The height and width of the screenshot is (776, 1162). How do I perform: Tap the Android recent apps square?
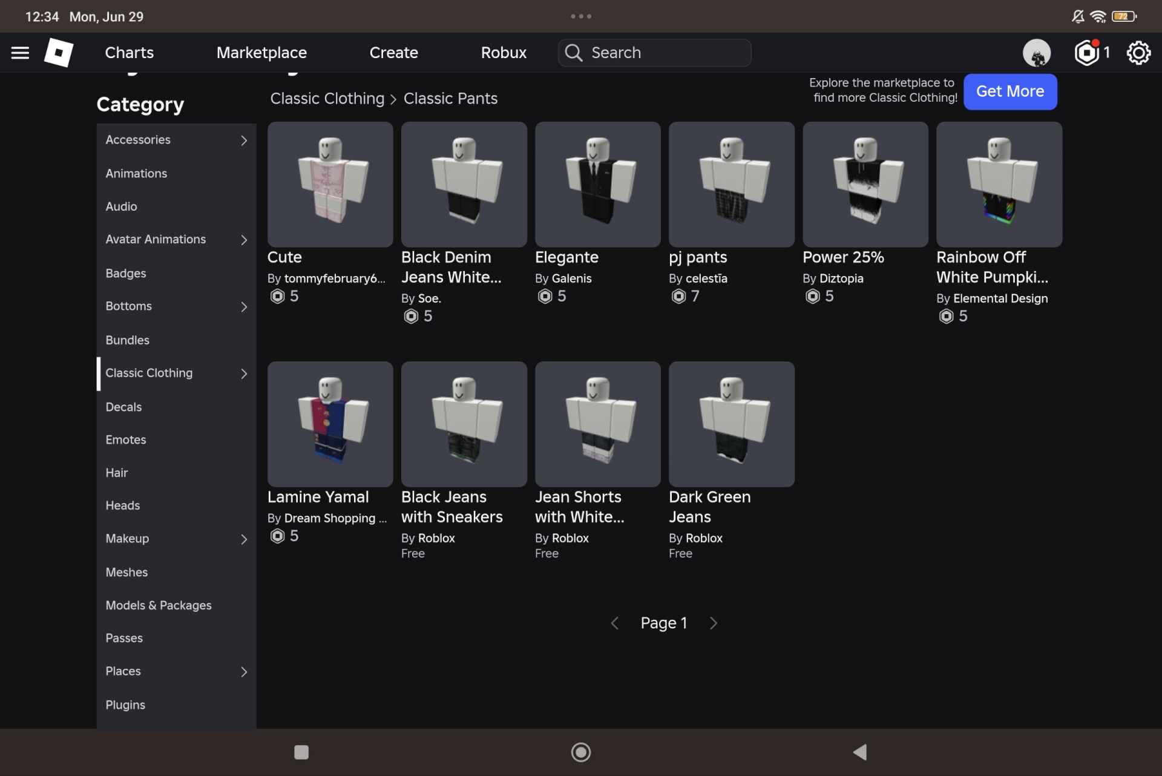301,752
